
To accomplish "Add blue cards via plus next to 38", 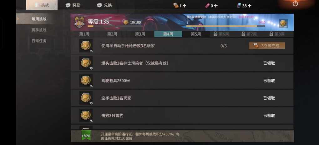I will coord(249,6).
